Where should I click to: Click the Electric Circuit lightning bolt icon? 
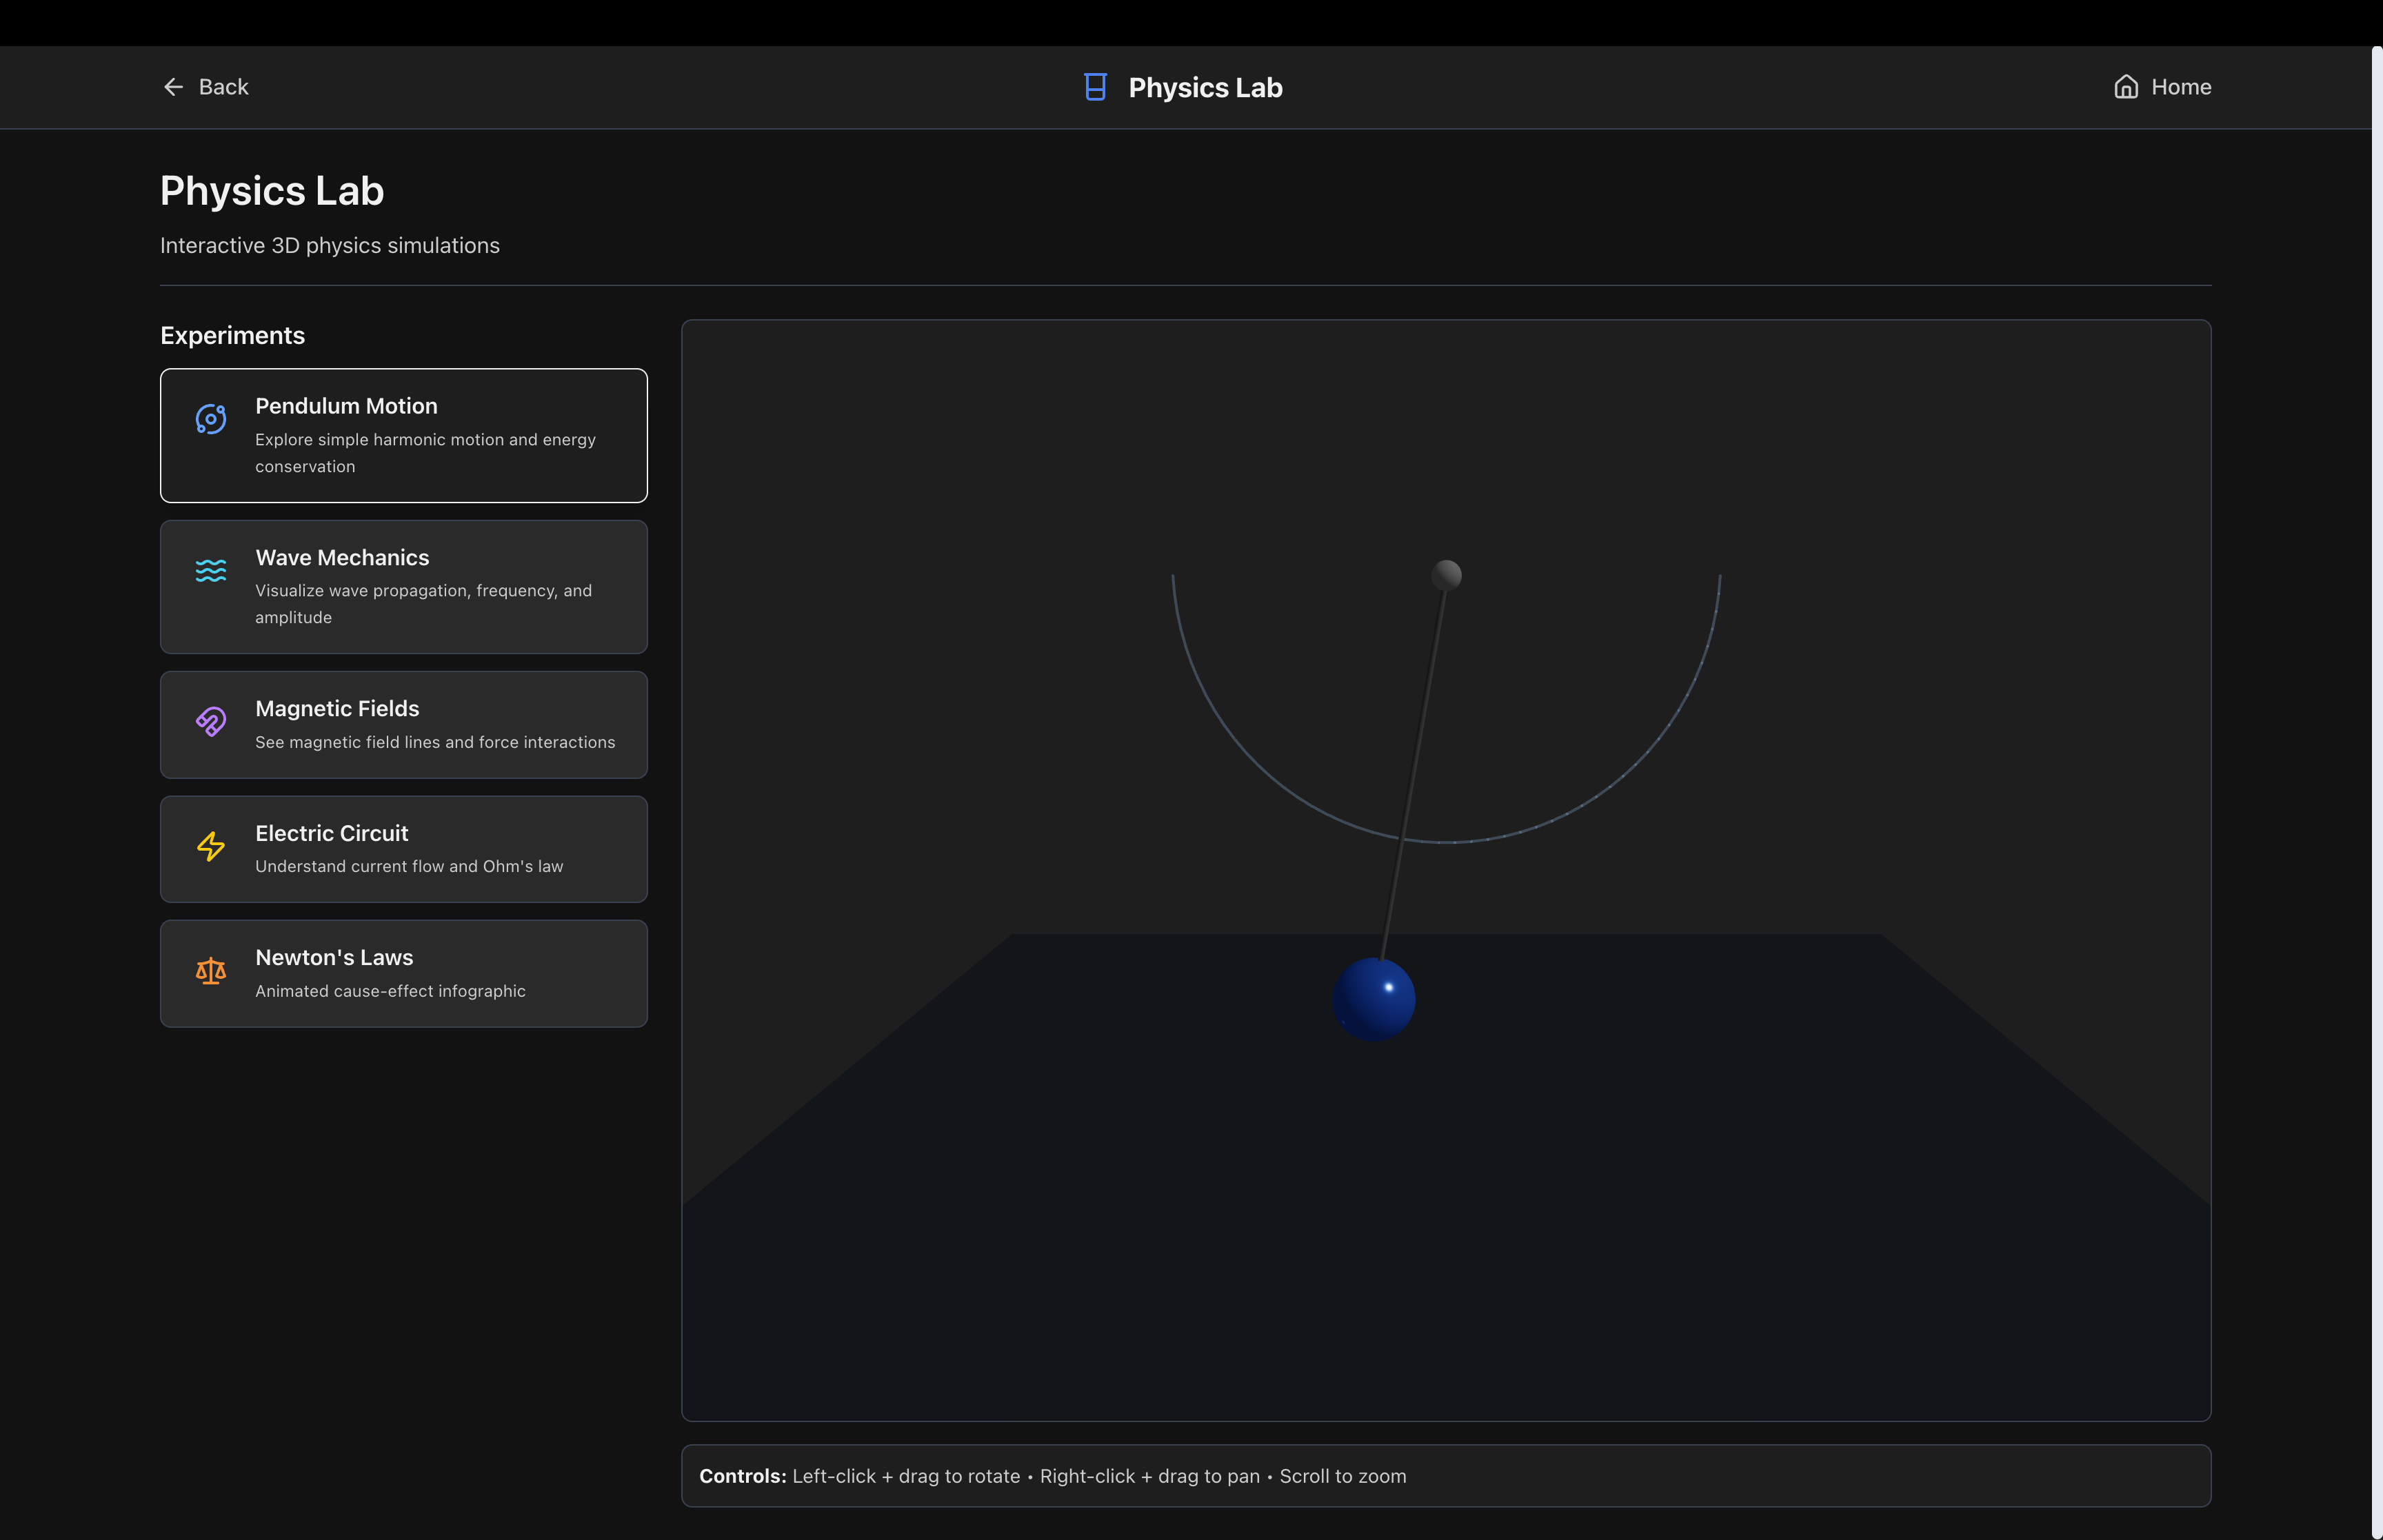[x=210, y=846]
